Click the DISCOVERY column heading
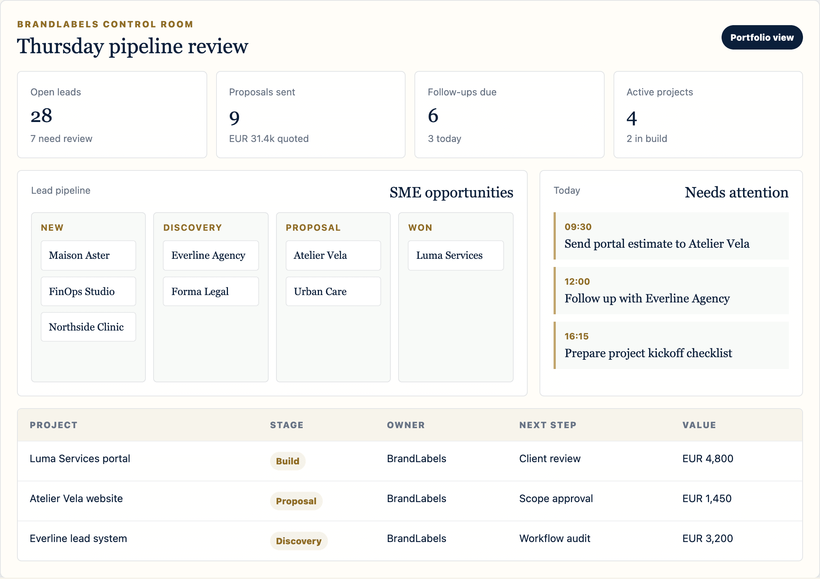The image size is (820, 579). (193, 227)
